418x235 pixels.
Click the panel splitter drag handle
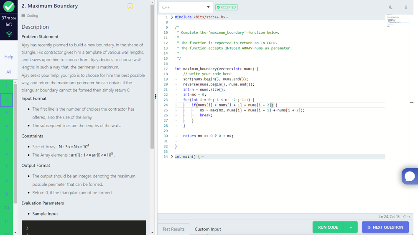tap(155, 96)
